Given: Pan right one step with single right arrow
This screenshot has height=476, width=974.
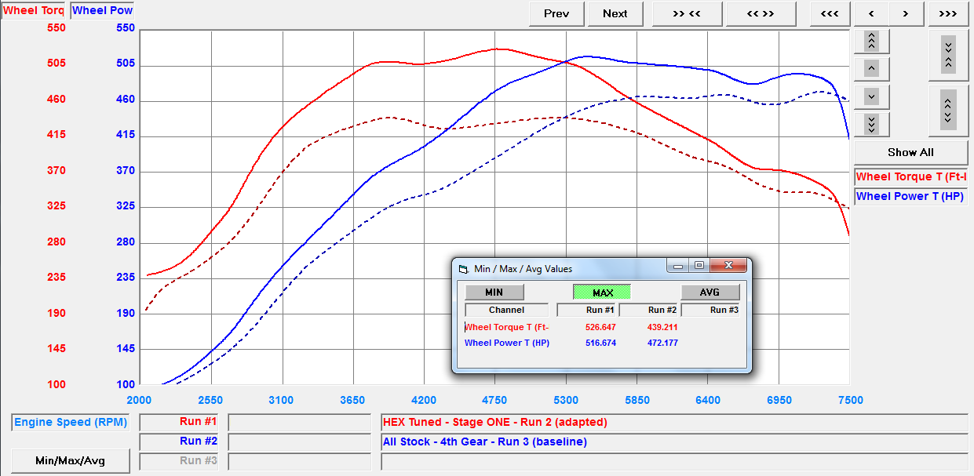Looking at the screenshot, I should [906, 13].
